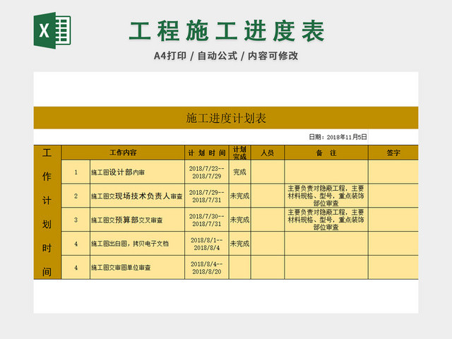Screen dimensions: 452x339
Task: Select the main title 工程施工进度表
Action: [x=227, y=31]
